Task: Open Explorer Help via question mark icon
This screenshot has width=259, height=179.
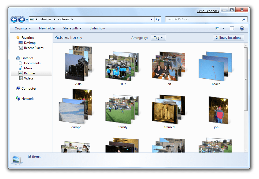Action: 242,28
